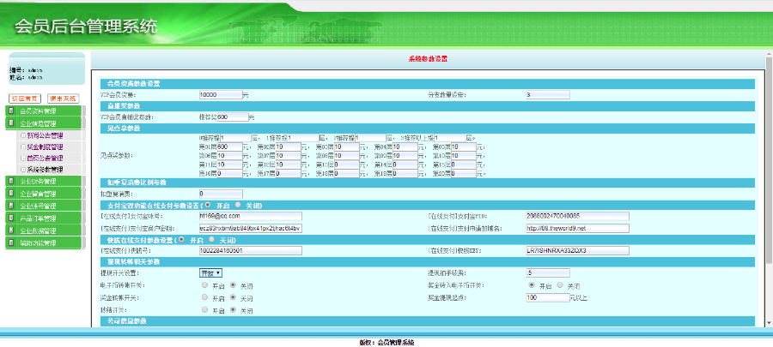Click the icon beside 会员资料管理 in sidebar
This screenshot has height=347, width=773.
(x=10, y=111)
